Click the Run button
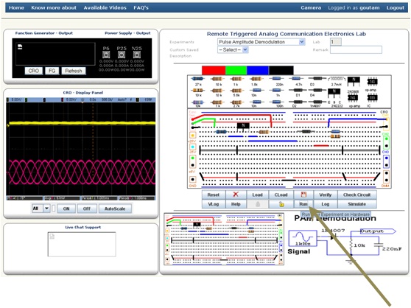Screen dimensions: 411x308 303,204
